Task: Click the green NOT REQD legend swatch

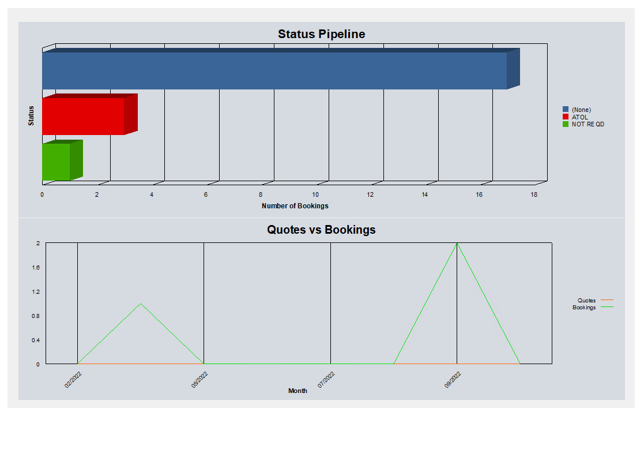Action: [x=566, y=124]
